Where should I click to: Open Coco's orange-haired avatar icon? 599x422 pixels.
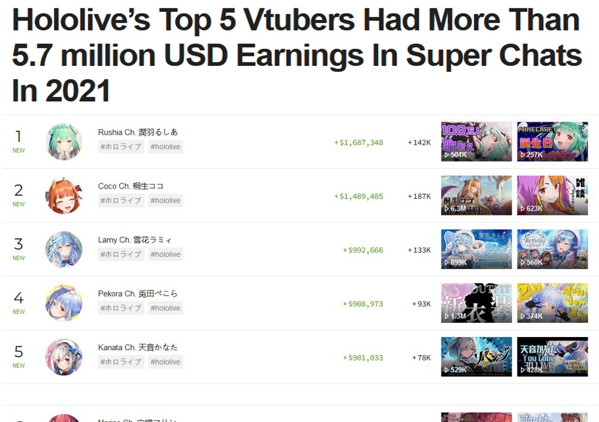point(64,196)
